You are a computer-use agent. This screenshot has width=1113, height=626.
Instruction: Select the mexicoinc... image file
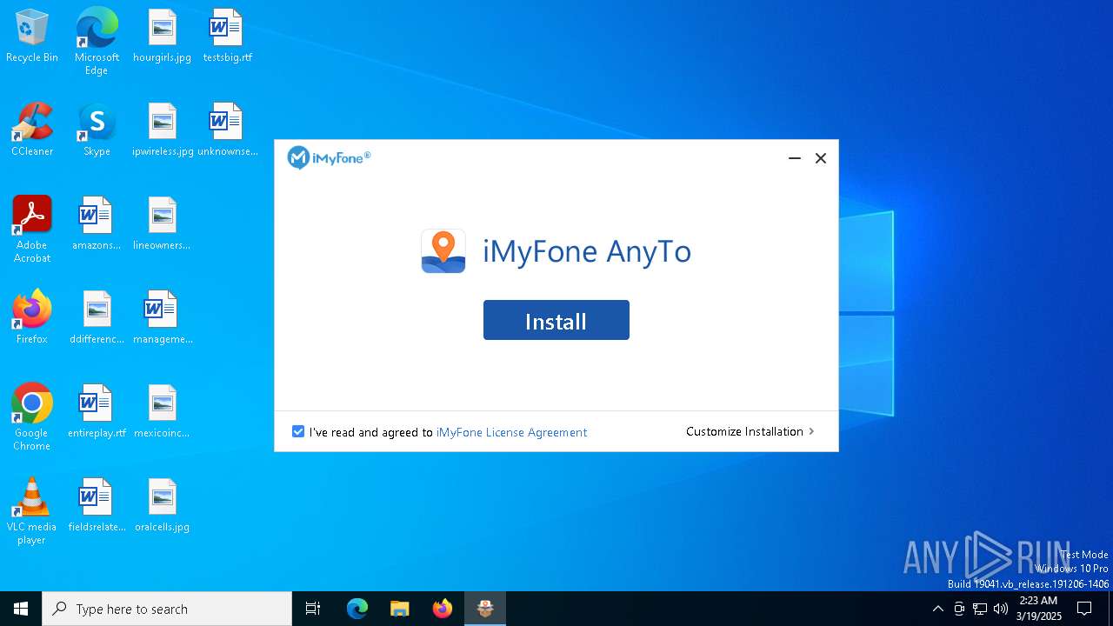[x=162, y=412]
